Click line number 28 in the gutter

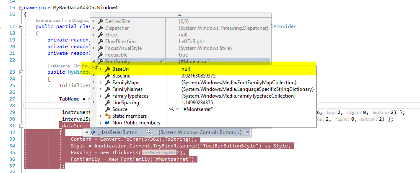point(12,106)
